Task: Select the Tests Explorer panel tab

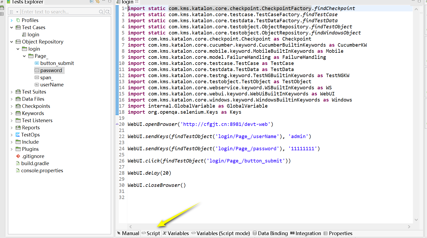Action: [x=25, y=2]
